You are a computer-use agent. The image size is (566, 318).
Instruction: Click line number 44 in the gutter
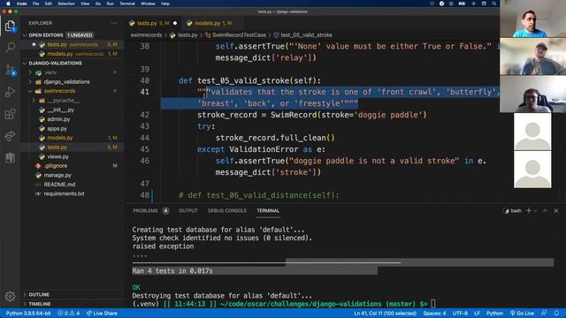(144, 138)
